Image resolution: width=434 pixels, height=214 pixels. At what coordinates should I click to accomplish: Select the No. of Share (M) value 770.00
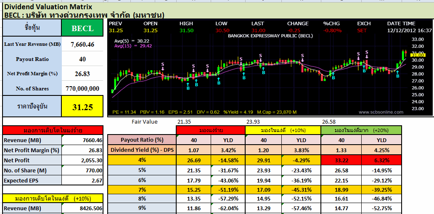click(82, 170)
